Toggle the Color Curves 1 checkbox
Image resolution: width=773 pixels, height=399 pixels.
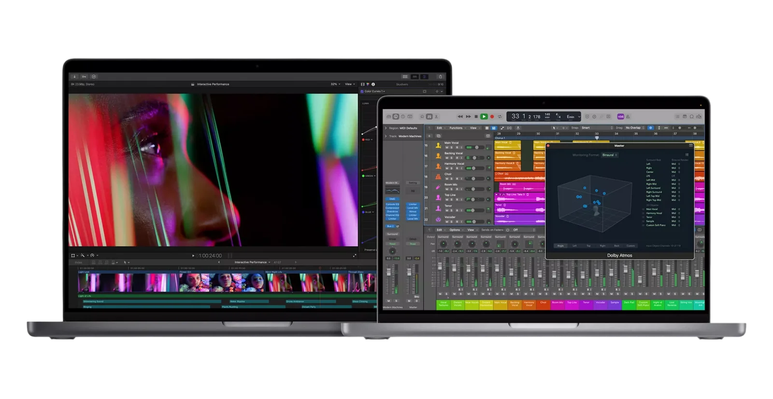(362, 91)
